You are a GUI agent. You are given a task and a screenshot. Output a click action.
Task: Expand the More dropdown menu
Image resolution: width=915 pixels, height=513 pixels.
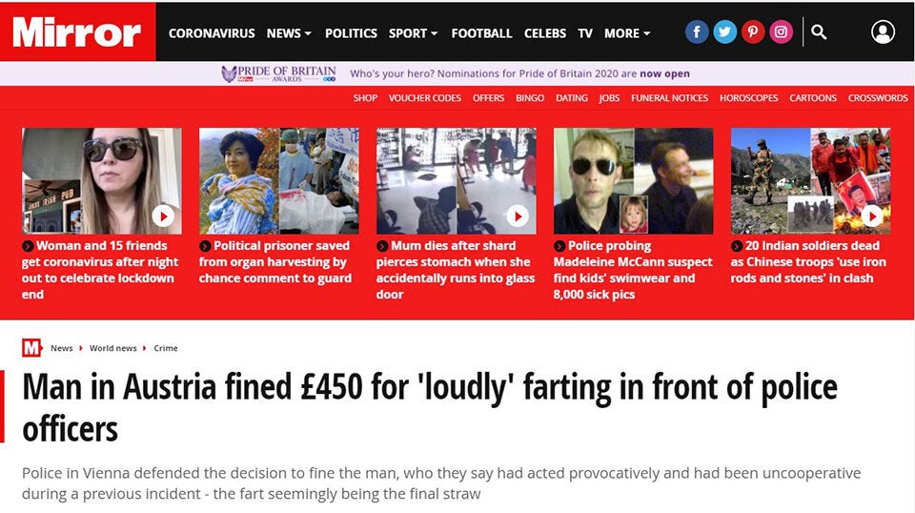coord(626,33)
